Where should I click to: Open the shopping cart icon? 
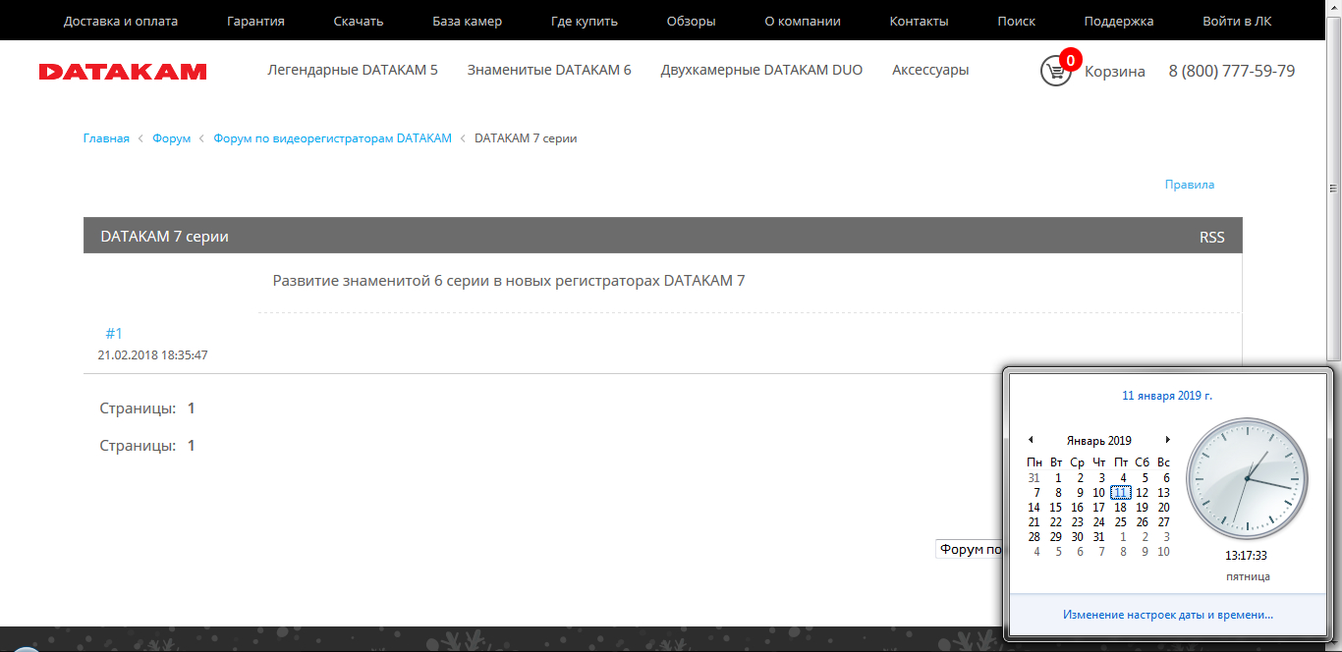tap(1056, 71)
